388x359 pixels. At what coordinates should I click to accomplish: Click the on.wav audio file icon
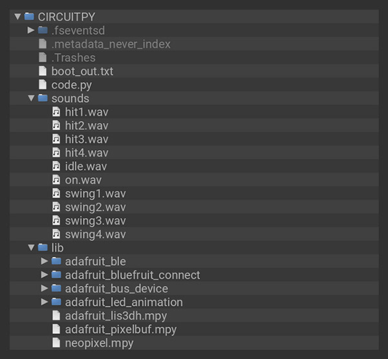coord(56,180)
